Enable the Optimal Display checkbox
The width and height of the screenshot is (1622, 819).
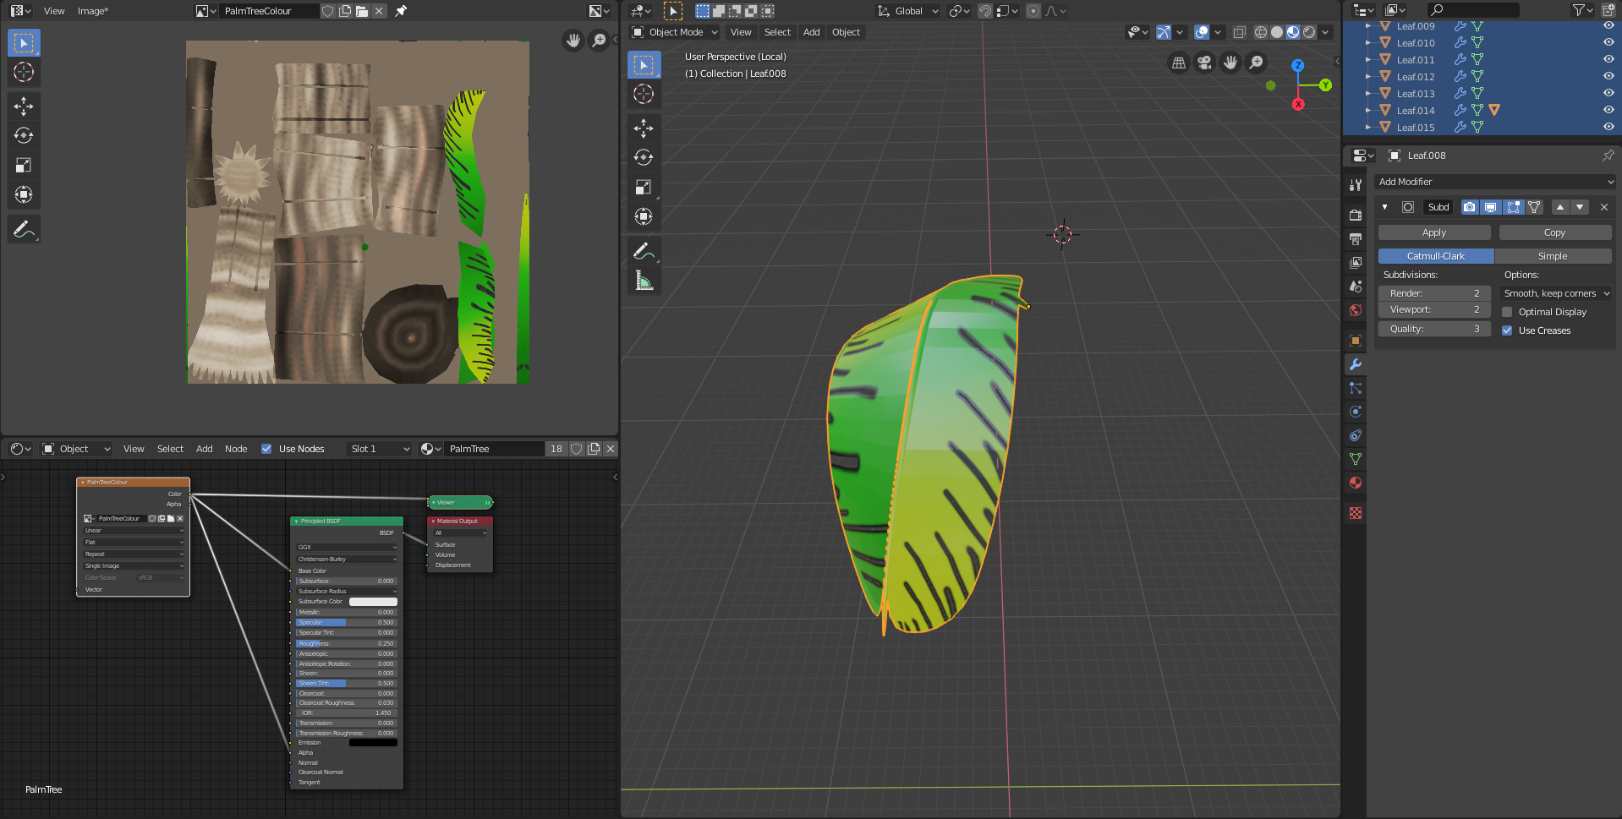1507,312
